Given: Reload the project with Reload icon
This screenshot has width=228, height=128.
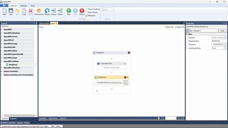Looking at the screenshot, I should pos(47,12).
